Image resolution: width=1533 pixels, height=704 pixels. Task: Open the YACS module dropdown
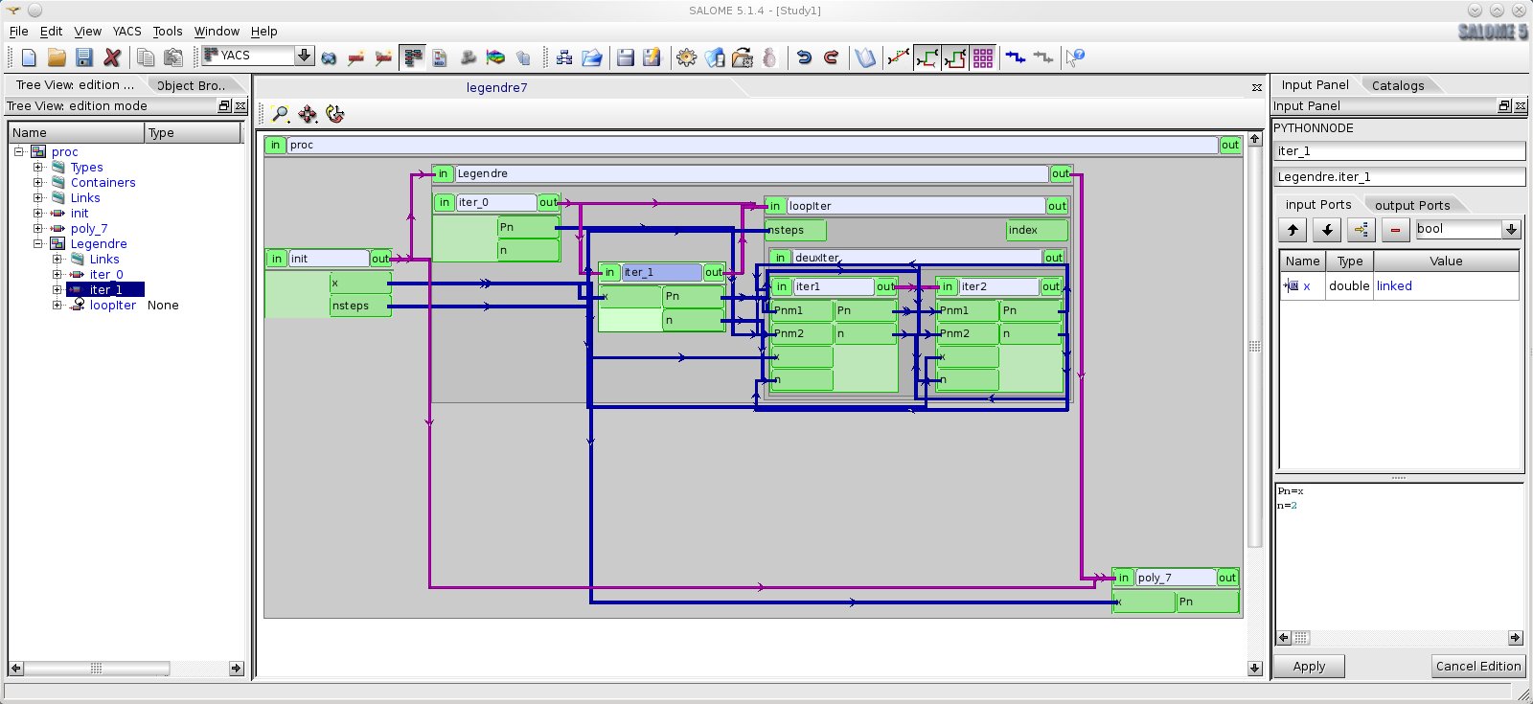304,56
